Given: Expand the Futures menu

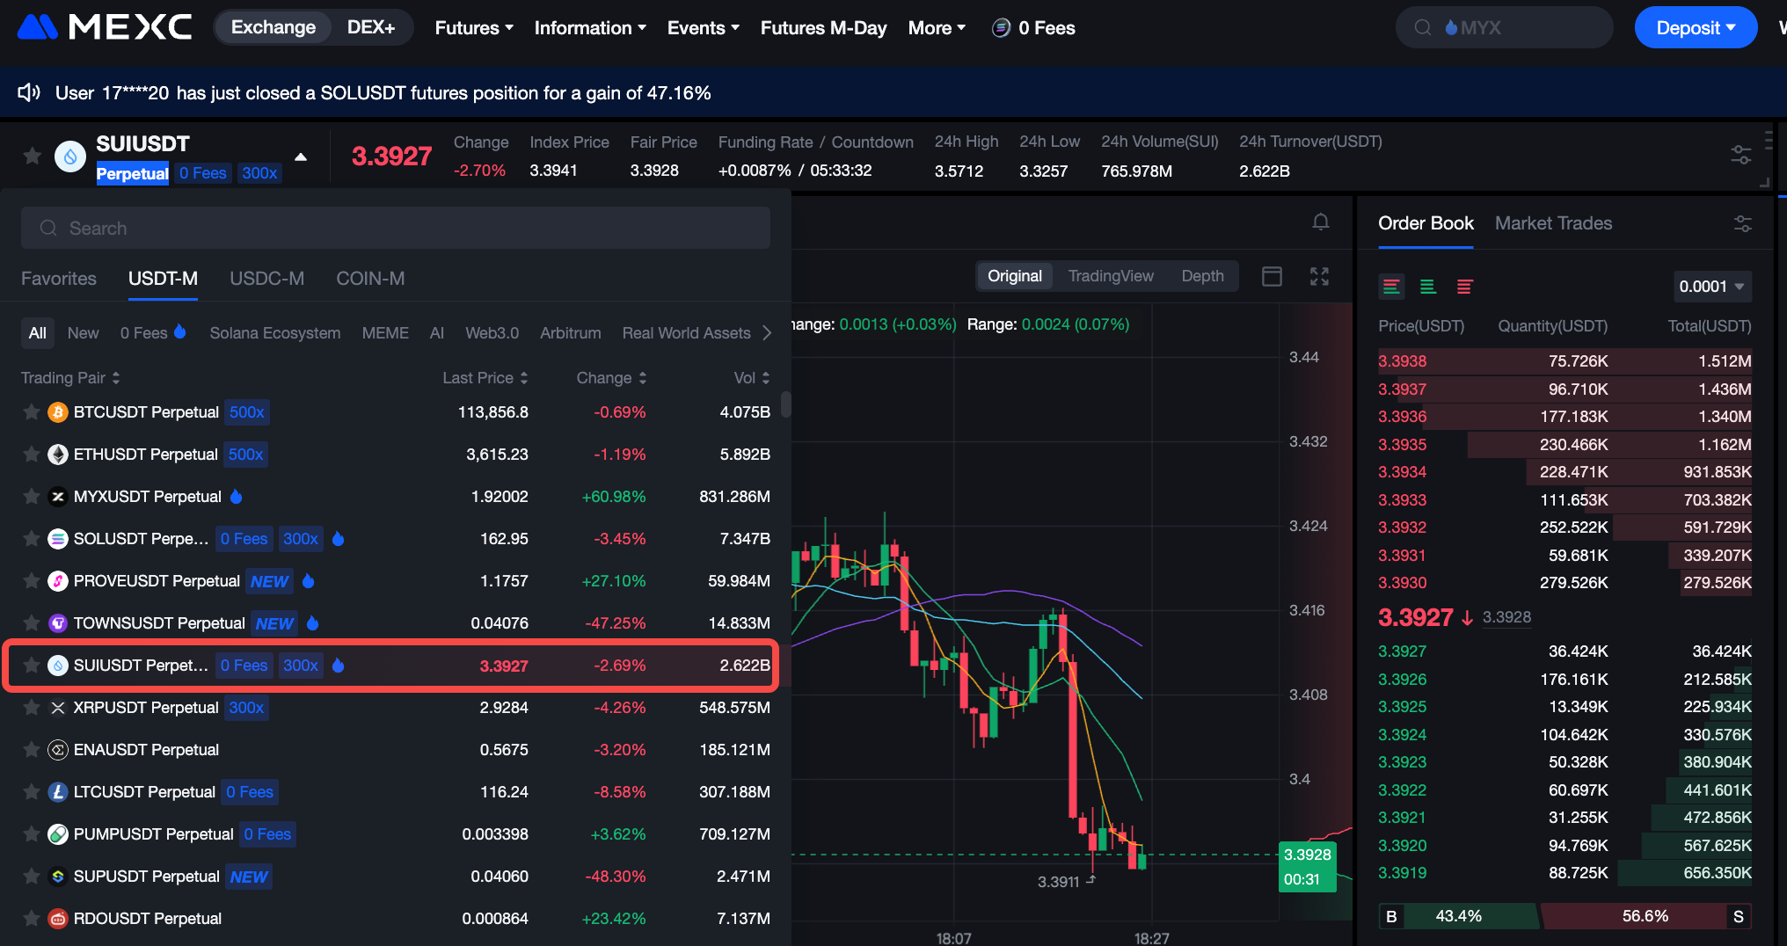Looking at the screenshot, I should click(473, 28).
